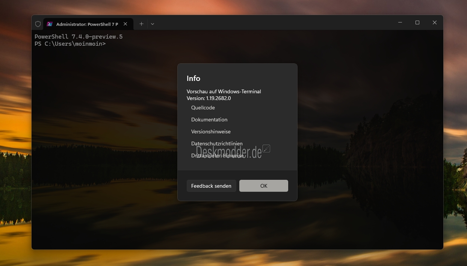This screenshot has width=467, height=266.
Task: Close the Terminal window
Action: click(x=435, y=22)
